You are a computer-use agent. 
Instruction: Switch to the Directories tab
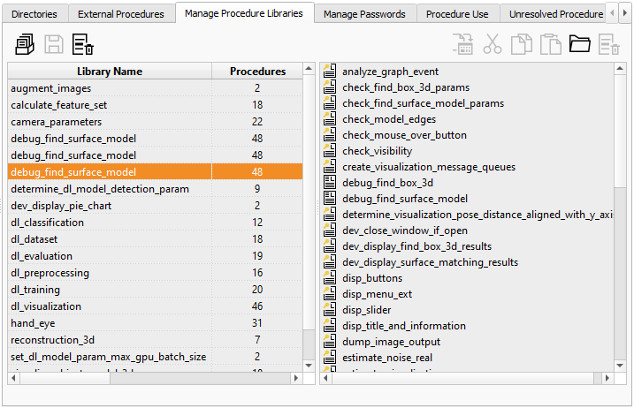[35, 14]
